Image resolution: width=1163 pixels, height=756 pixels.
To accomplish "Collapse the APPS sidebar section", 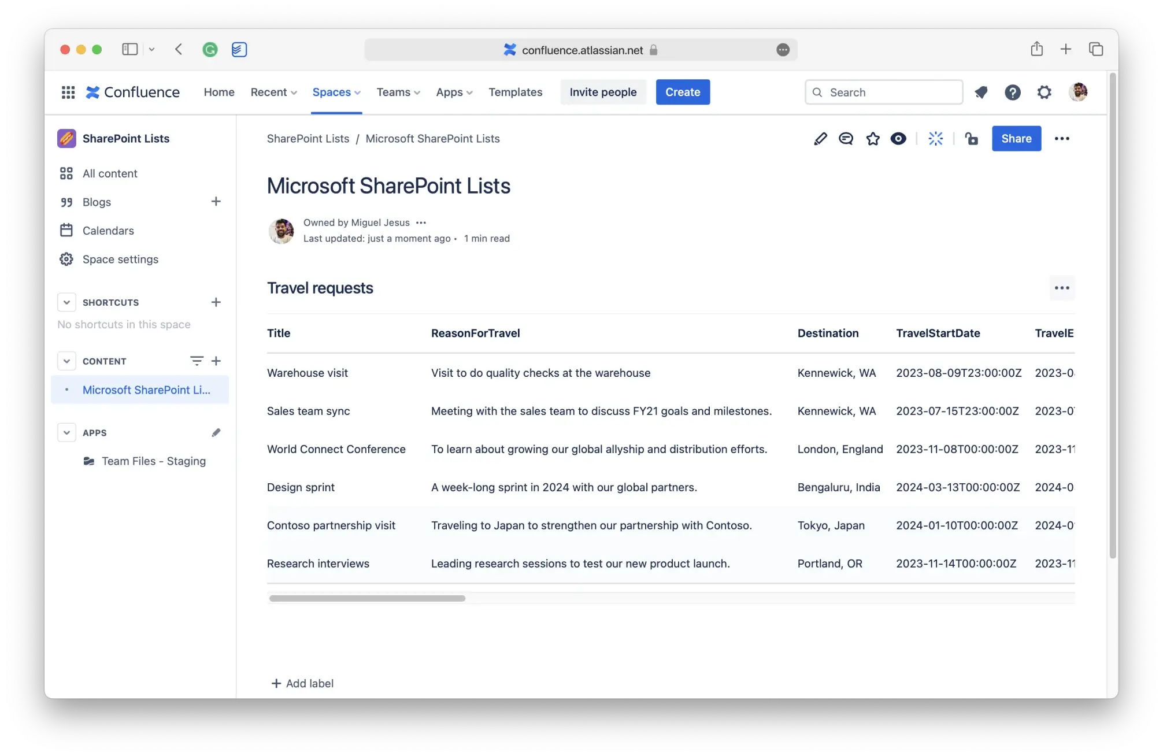I will (x=66, y=433).
